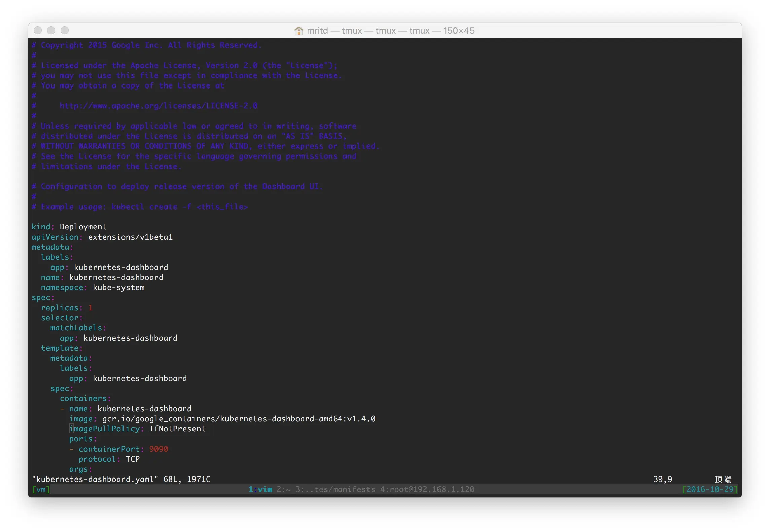The width and height of the screenshot is (770, 531).
Task: Click the replicas value 1
Action: coord(90,308)
